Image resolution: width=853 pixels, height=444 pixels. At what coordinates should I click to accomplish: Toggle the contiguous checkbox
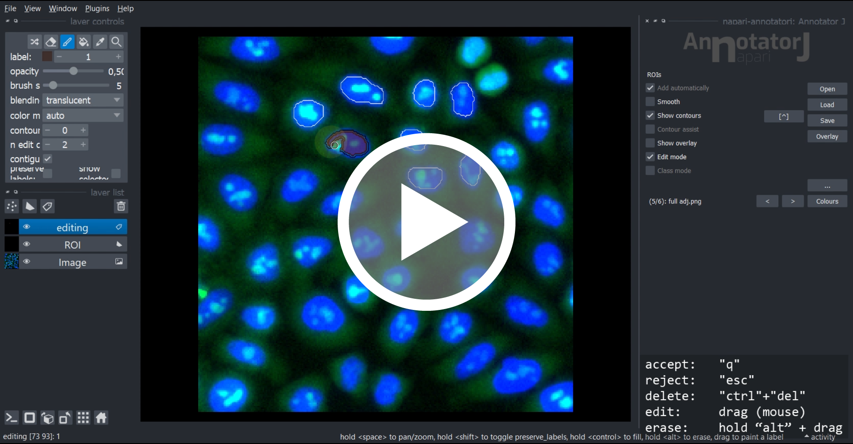(x=48, y=159)
